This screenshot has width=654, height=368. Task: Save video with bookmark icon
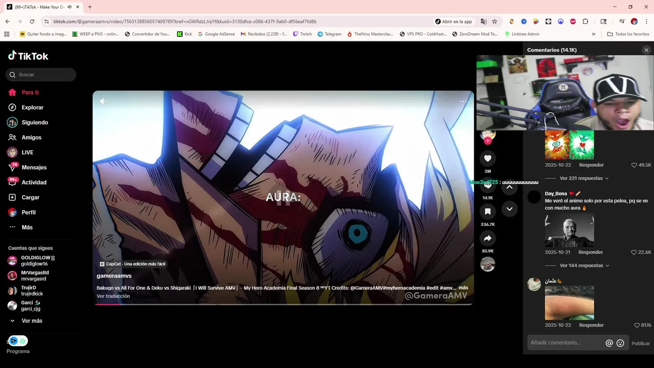click(x=487, y=211)
